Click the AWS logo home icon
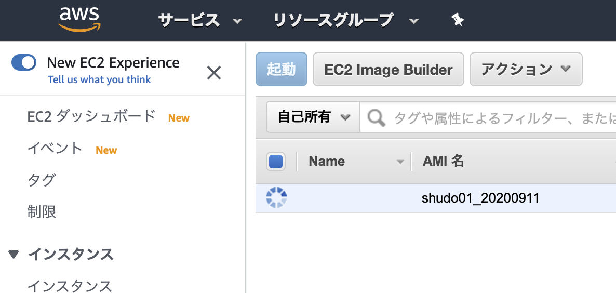 pos(80,20)
